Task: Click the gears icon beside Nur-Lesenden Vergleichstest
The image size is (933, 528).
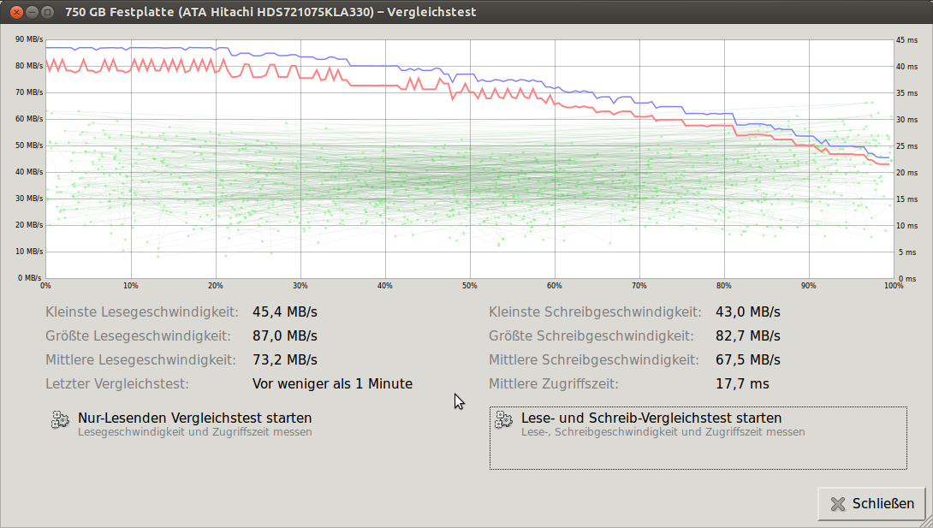Action: click(x=60, y=419)
